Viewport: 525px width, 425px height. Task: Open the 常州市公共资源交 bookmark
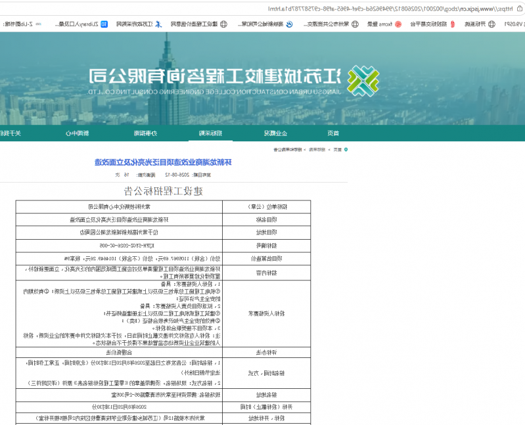331,24
